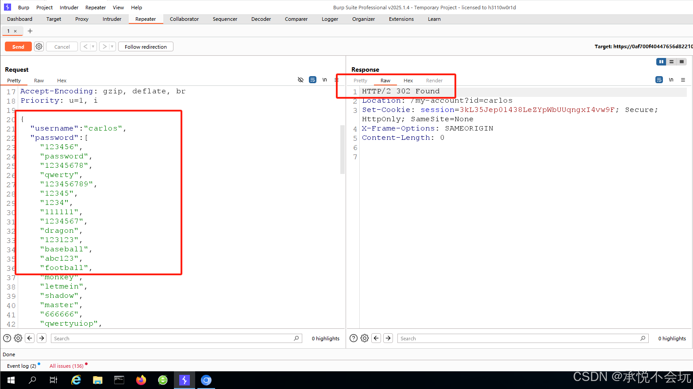Go to next match in Response search

tap(388, 338)
